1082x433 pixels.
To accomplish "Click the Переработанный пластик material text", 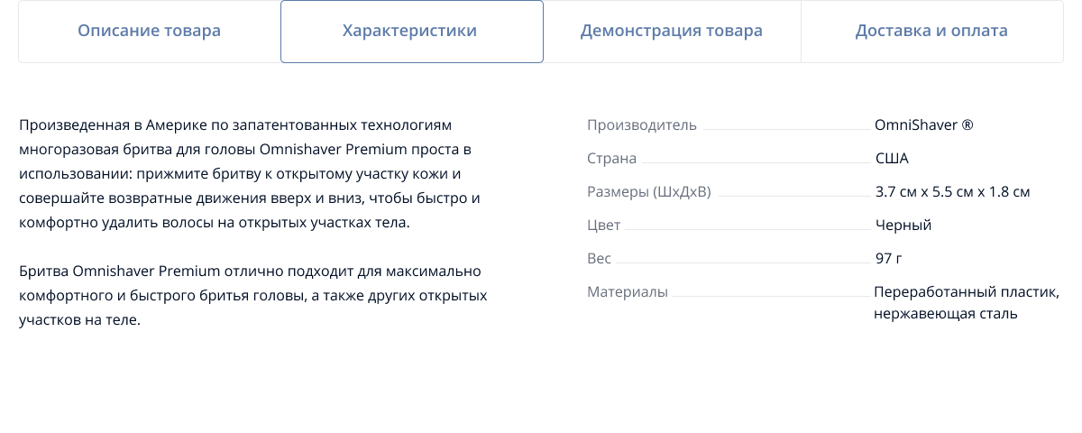I will coord(966,291).
